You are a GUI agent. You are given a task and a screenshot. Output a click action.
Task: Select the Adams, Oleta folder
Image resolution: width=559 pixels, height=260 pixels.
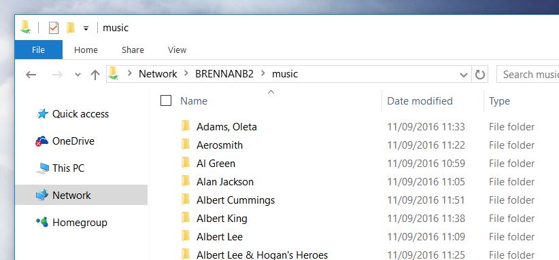[x=226, y=127]
